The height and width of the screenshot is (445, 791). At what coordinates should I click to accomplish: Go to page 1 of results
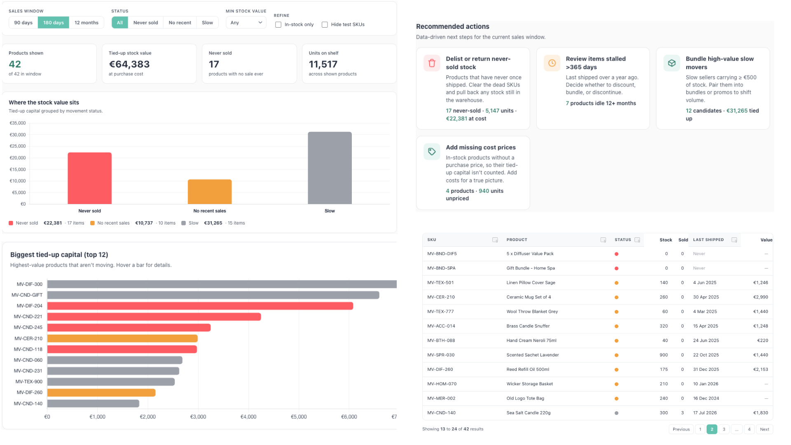pos(700,429)
